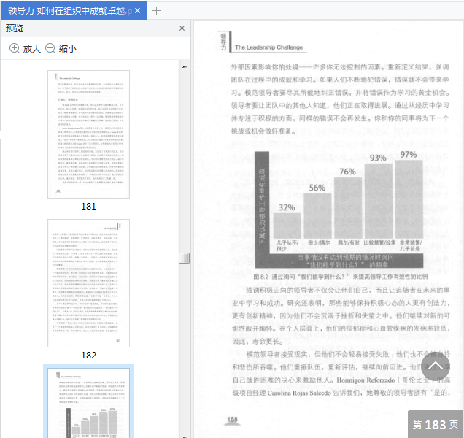Click the 32% bar label in chart
This screenshot has height=438, width=464.
click(287, 207)
